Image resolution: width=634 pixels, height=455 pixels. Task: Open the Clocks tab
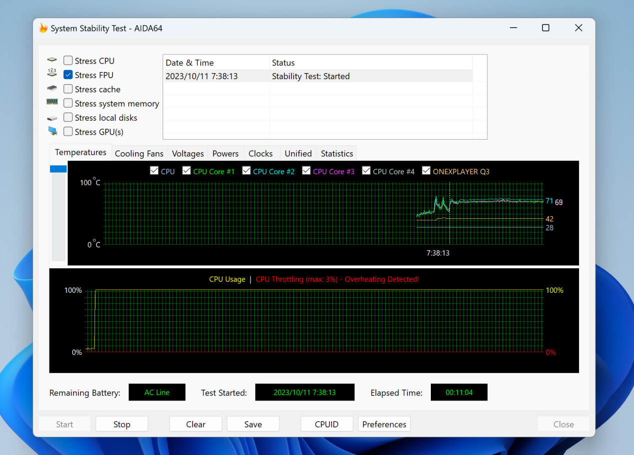tap(260, 154)
